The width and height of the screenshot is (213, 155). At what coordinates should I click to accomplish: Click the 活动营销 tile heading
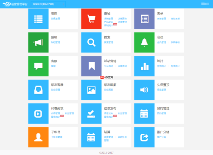[x=110, y=61]
